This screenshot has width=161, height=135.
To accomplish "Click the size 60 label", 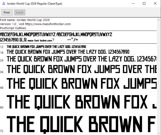I will tap(2, 107).
